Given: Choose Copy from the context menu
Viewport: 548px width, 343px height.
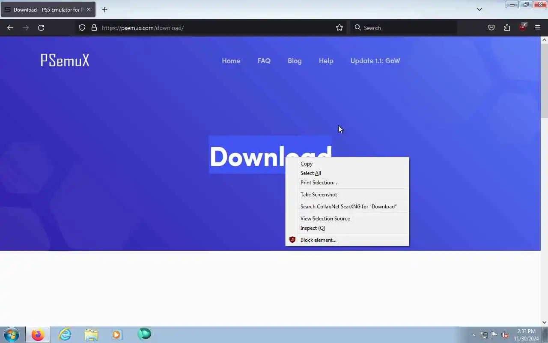Looking at the screenshot, I should coord(347,164).
